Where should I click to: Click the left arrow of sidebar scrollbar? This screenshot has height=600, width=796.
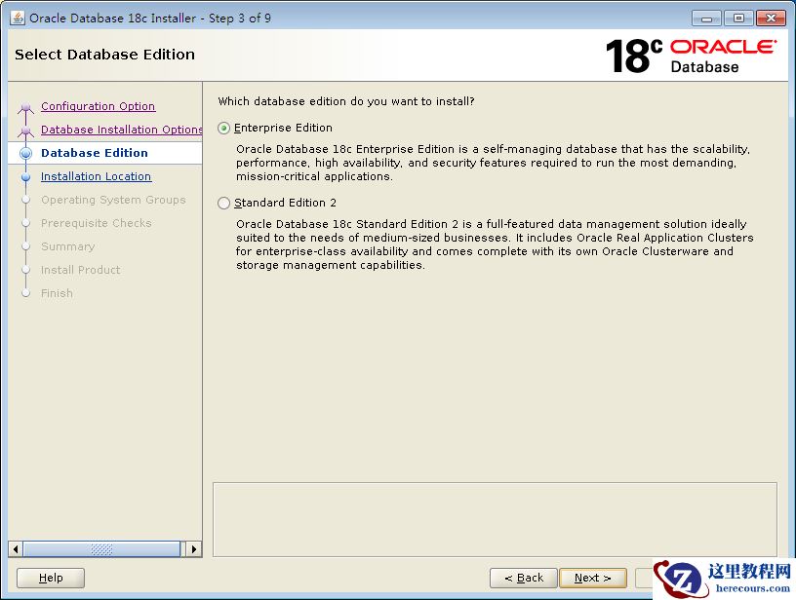[16, 549]
